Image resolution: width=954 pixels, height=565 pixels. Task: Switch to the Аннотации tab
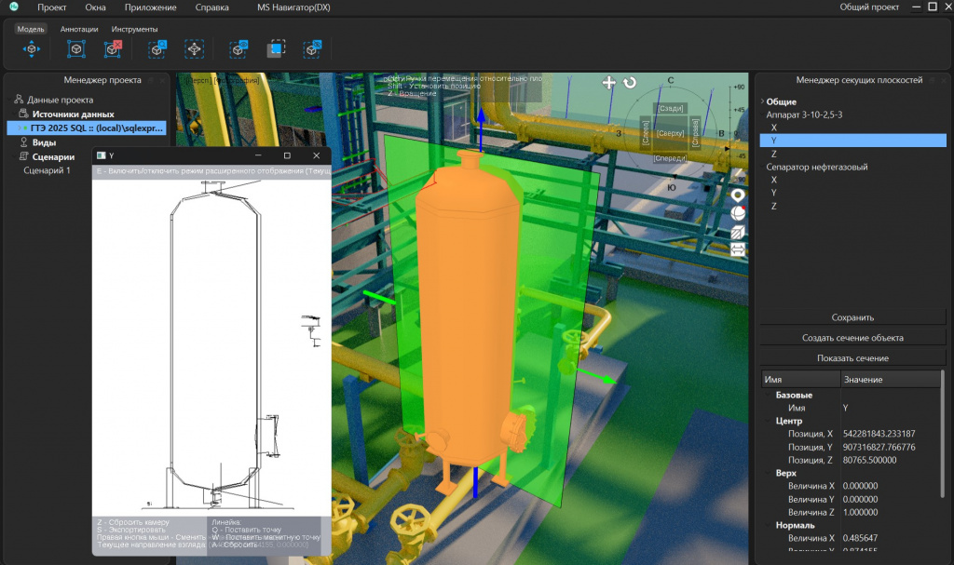[x=79, y=29]
